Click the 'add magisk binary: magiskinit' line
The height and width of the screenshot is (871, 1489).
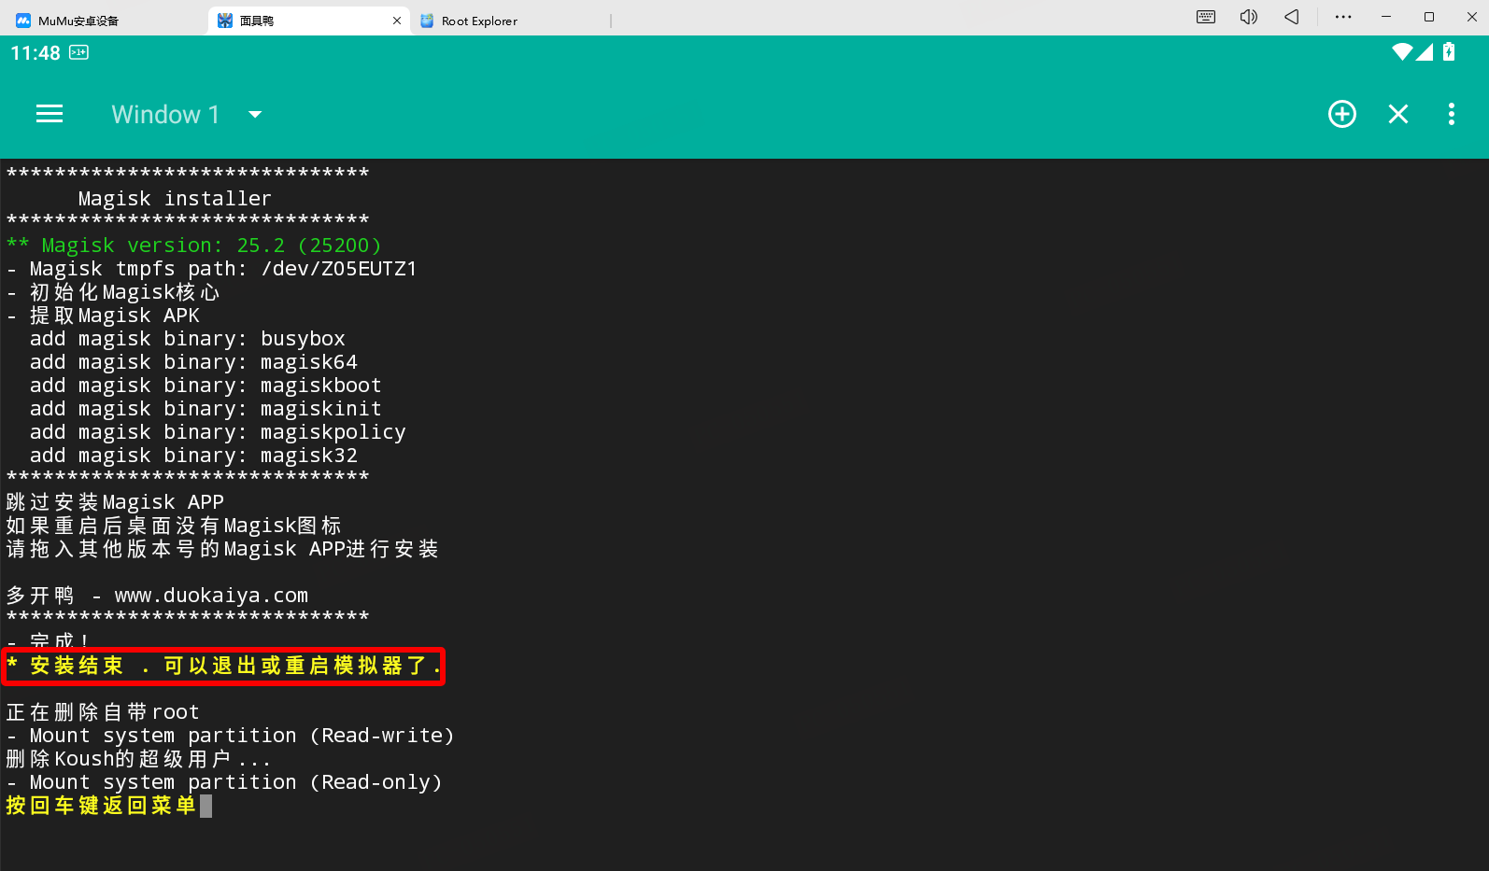pos(206,409)
